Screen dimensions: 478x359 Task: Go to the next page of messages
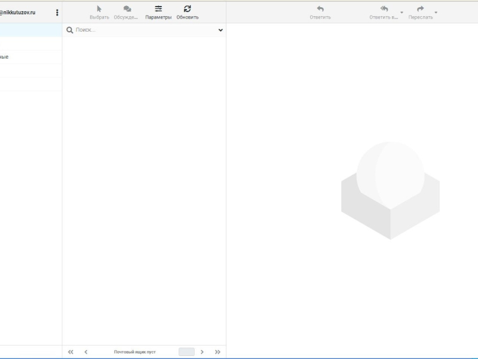point(202,352)
